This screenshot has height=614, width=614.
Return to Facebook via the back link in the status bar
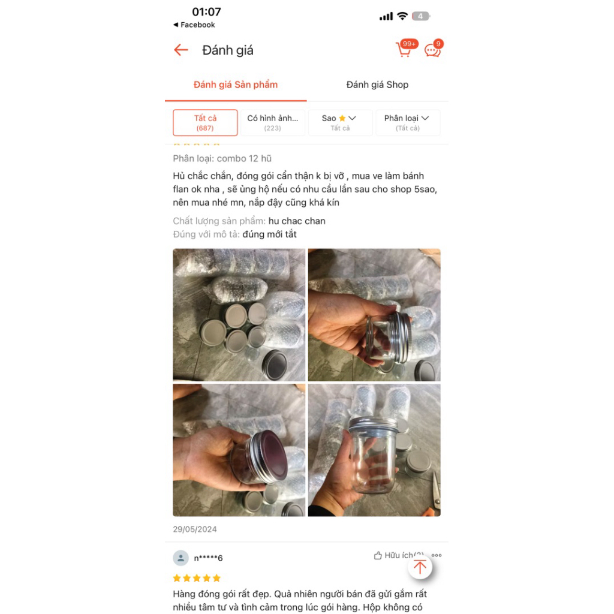194,25
